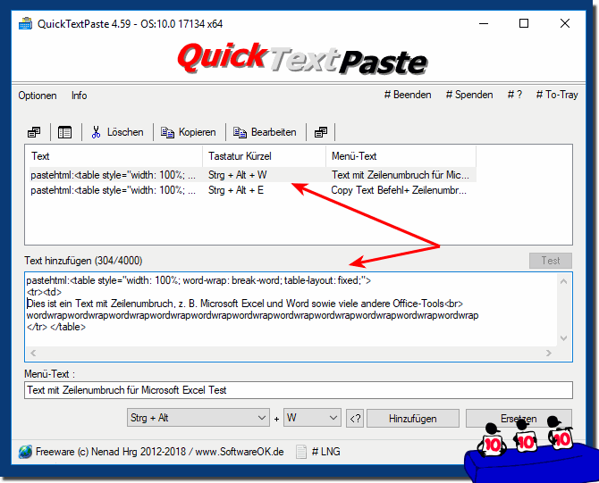
Task: Click the window-stack icon left of the toolbar
Action: click(34, 132)
